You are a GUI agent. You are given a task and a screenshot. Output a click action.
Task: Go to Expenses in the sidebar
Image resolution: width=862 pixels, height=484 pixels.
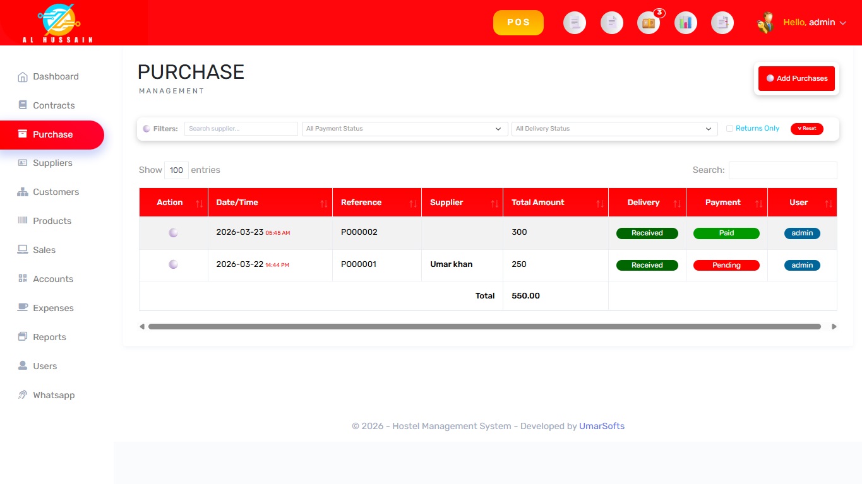[53, 308]
